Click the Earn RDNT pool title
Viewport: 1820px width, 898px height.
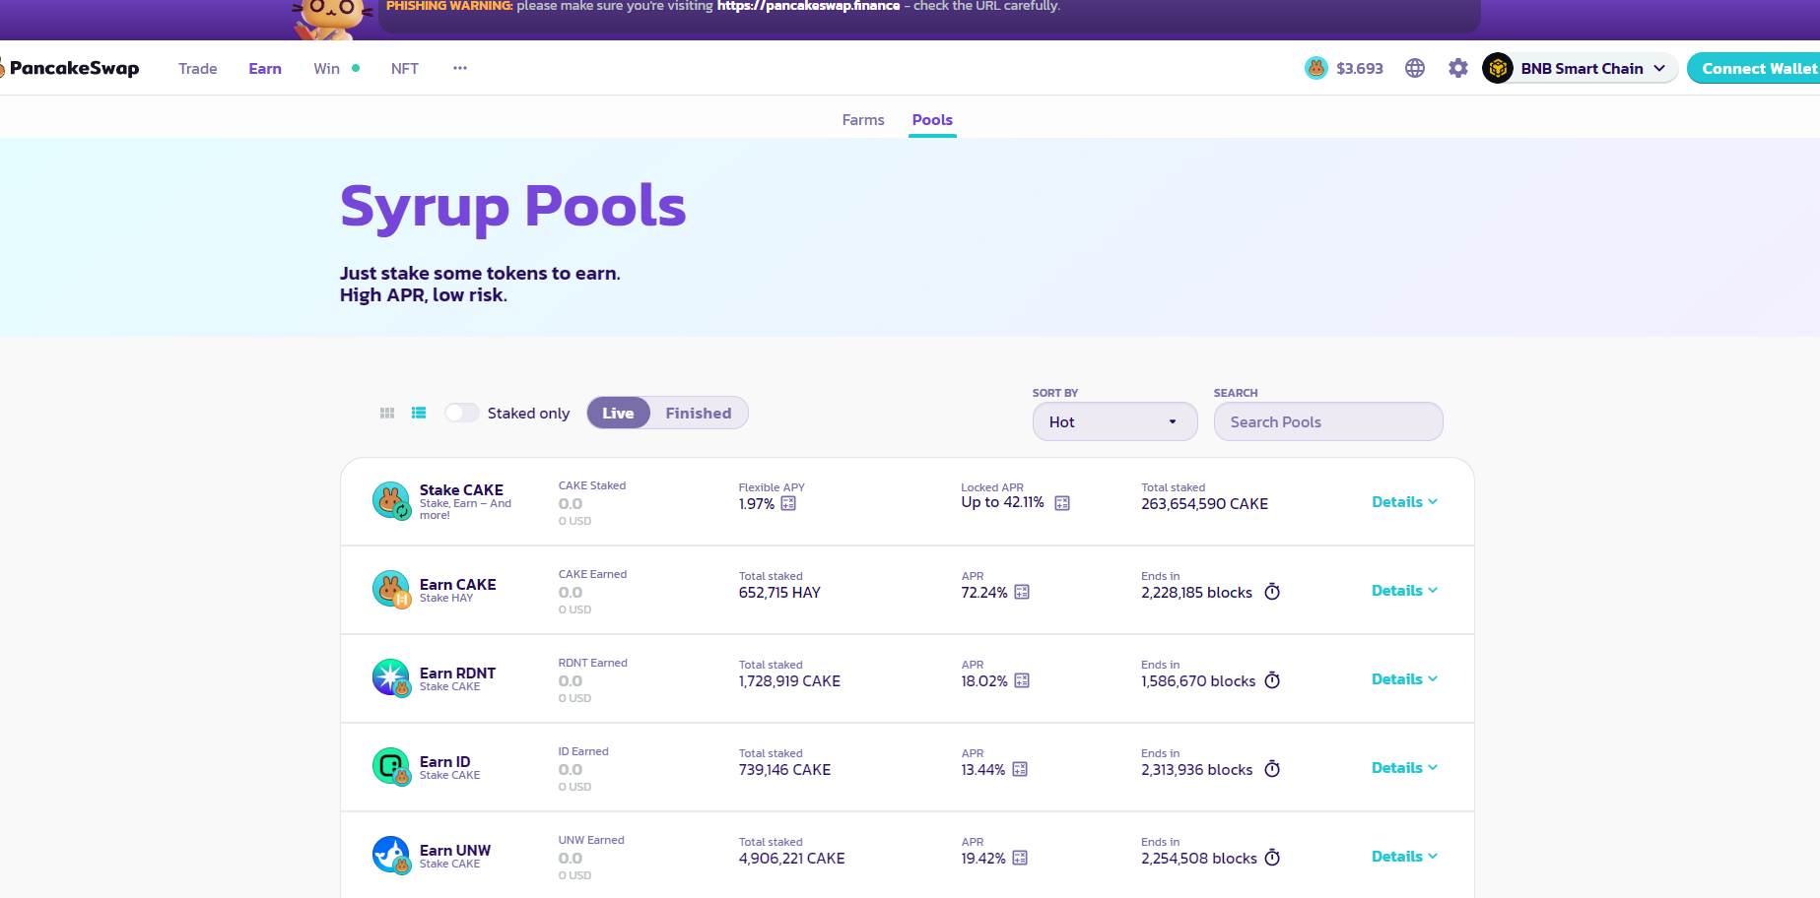click(457, 673)
